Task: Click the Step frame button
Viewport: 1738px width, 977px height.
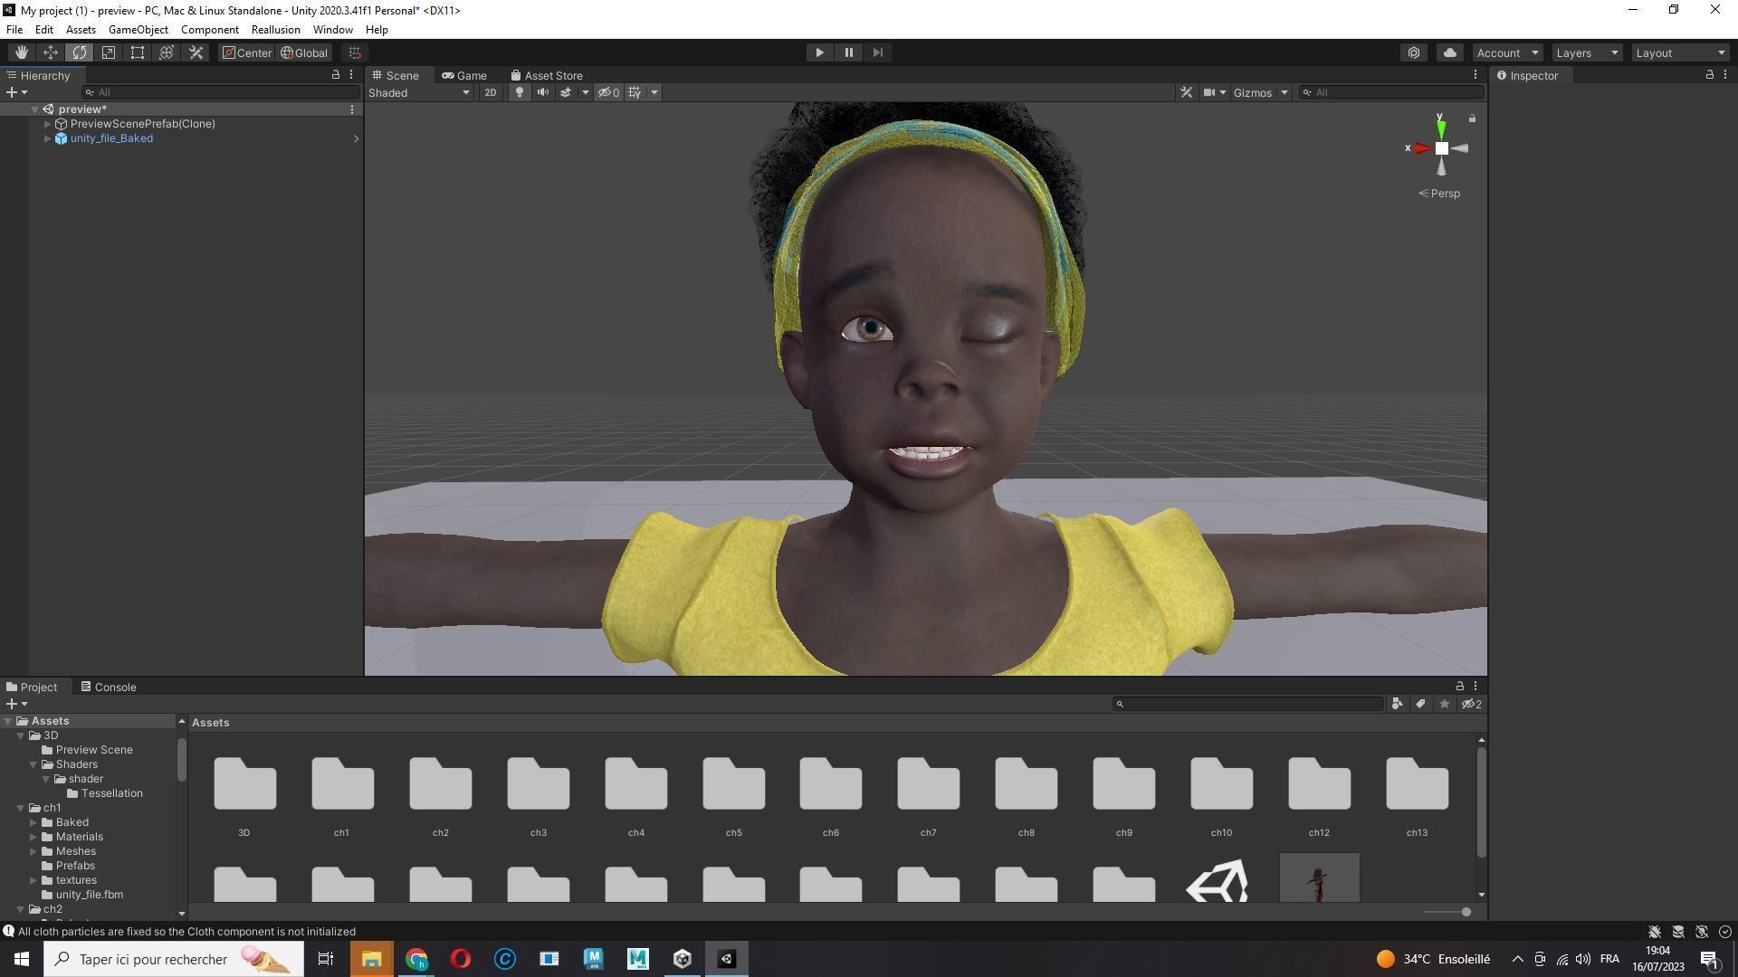Action: tap(877, 52)
